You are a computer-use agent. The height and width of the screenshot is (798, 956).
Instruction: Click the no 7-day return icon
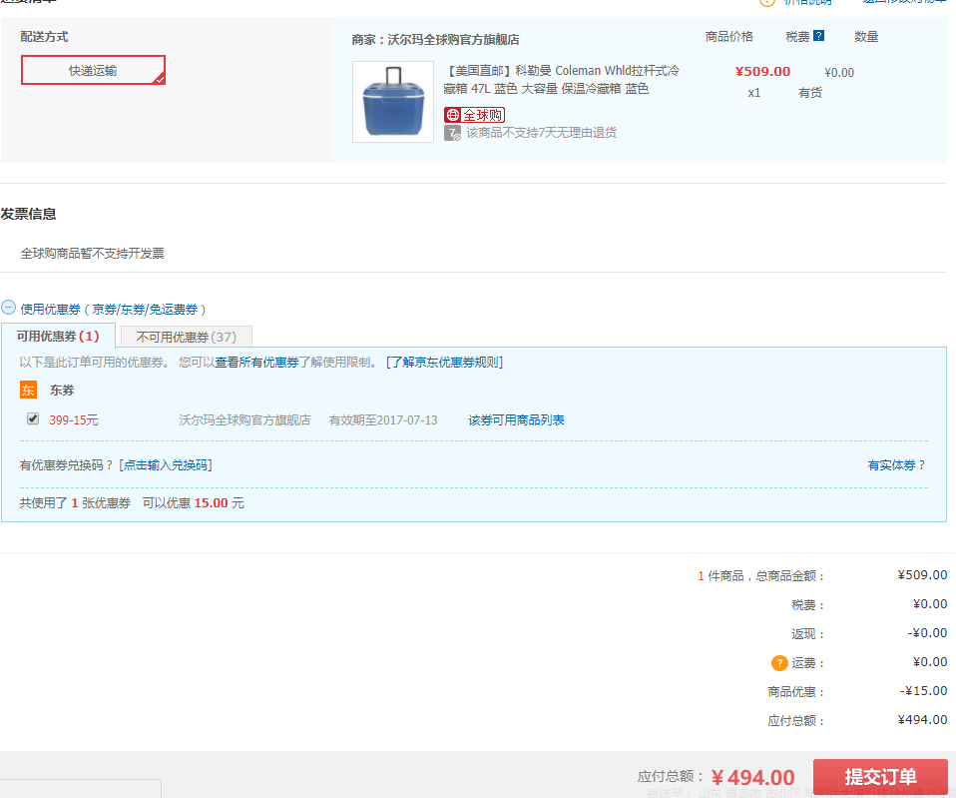point(452,133)
